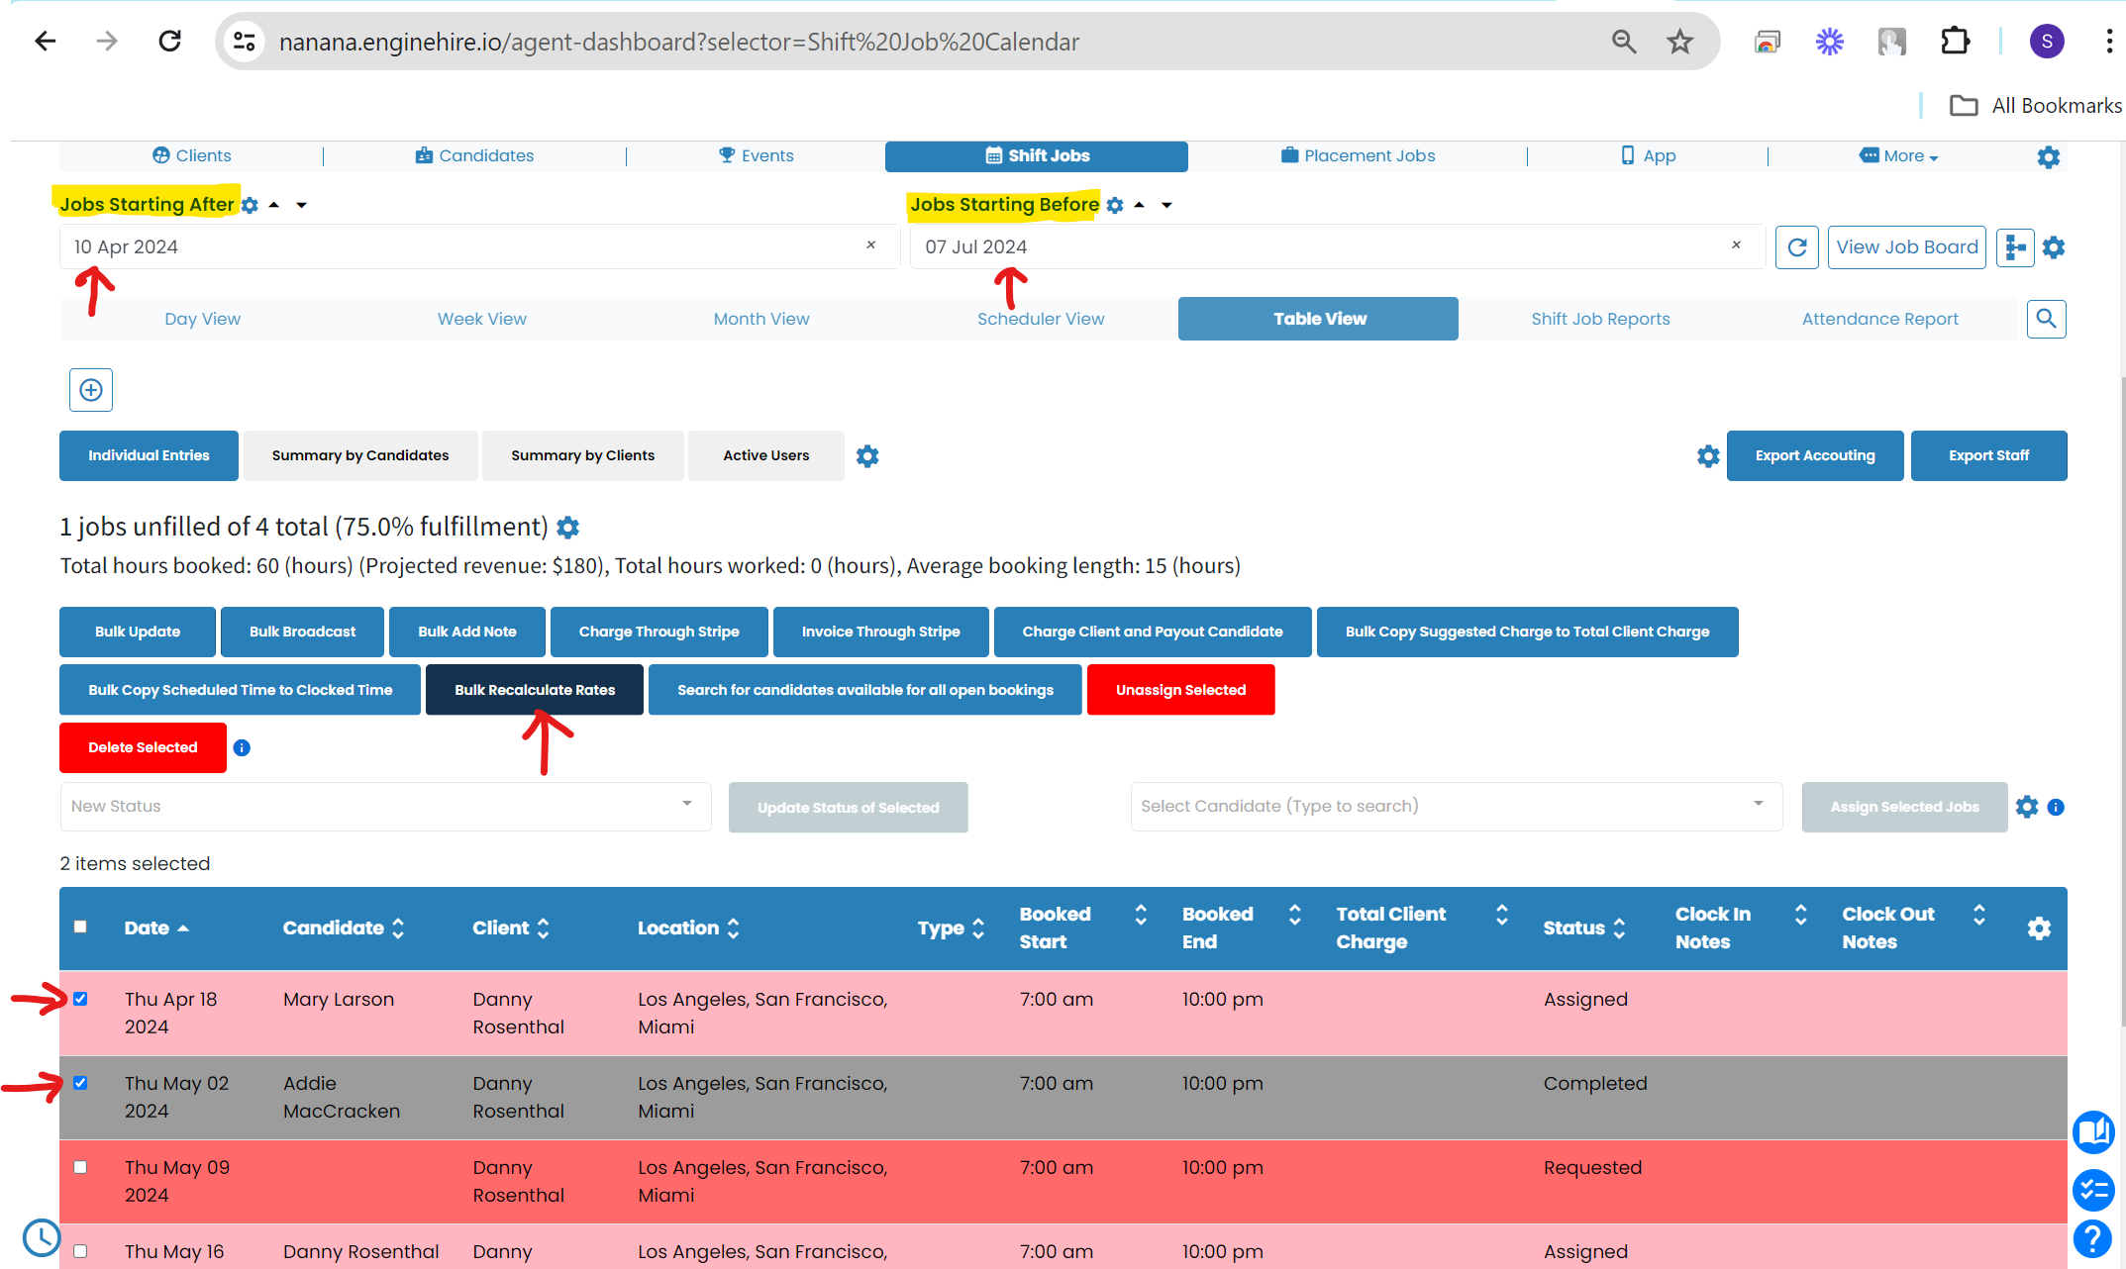Expand the Select Candidate dropdown
This screenshot has width=2126, height=1269.
1456,807
